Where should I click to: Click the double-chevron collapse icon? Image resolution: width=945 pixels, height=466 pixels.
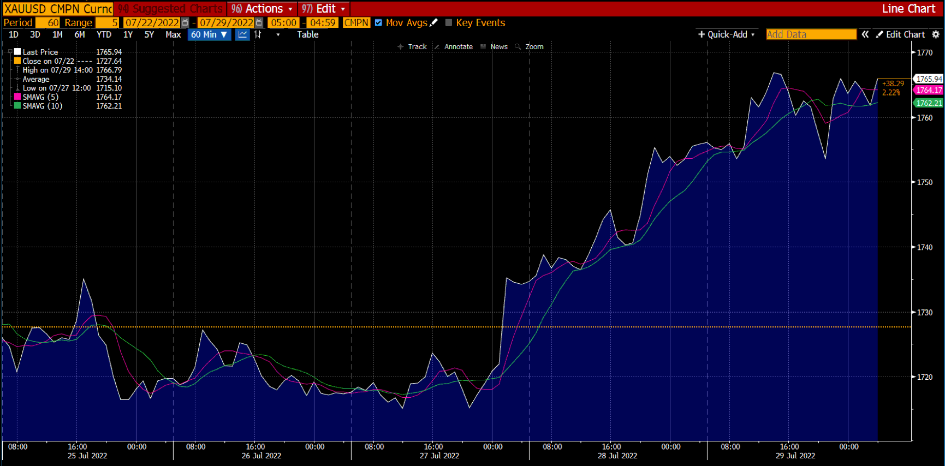(865, 34)
